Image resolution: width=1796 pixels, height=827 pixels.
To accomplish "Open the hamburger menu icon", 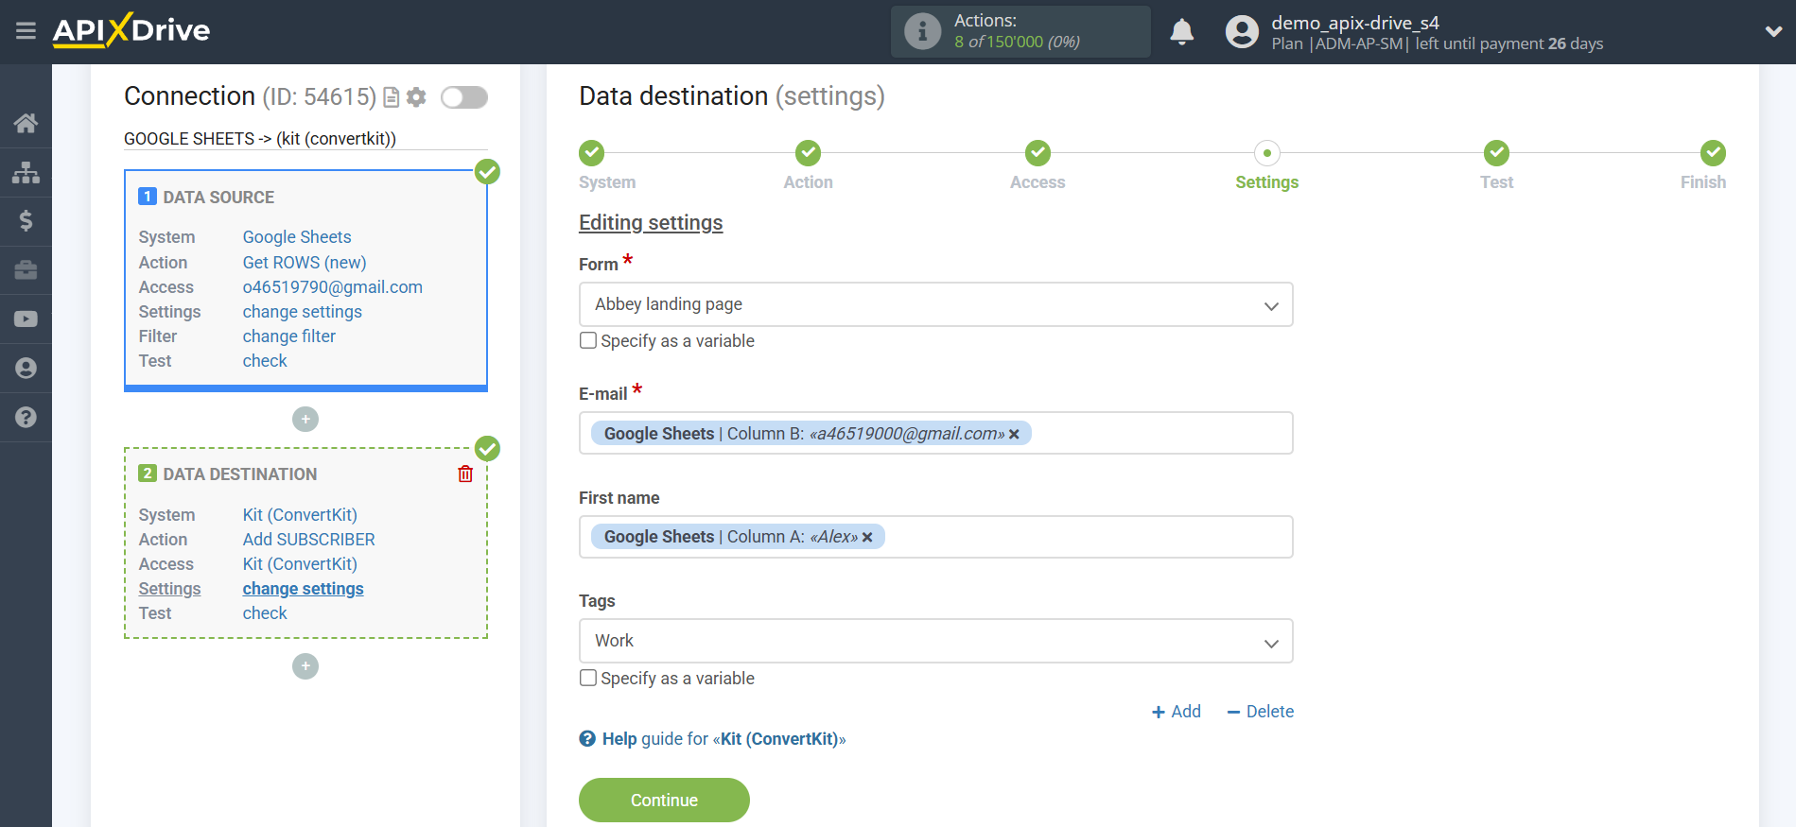I will (x=26, y=31).
